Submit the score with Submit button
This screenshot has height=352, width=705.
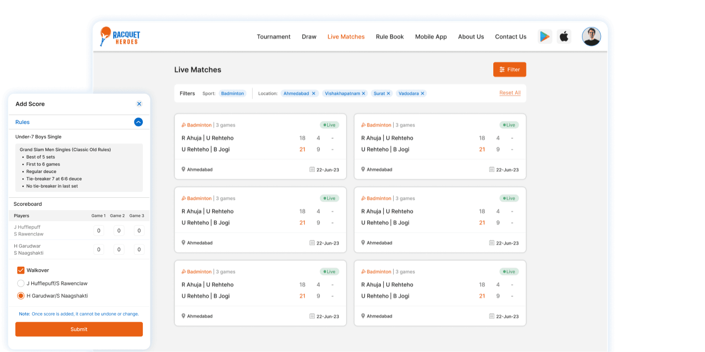(x=79, y=329)
